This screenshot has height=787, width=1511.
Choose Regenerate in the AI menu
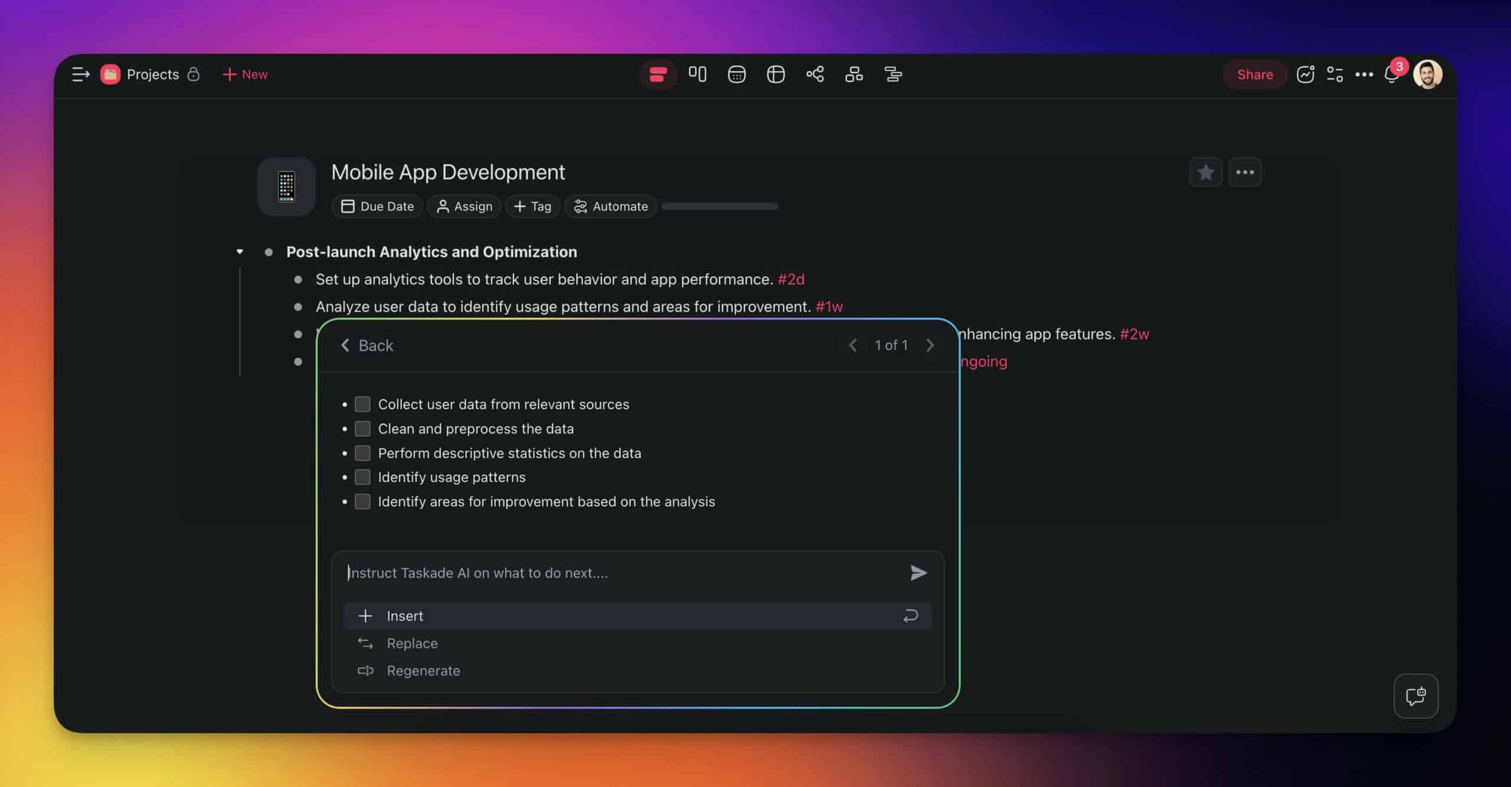[x=423, y=671]
